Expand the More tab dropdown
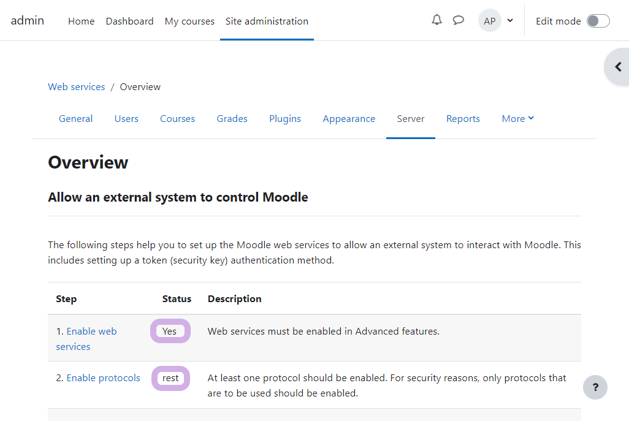The image size is (629, 421). (517, 119)
